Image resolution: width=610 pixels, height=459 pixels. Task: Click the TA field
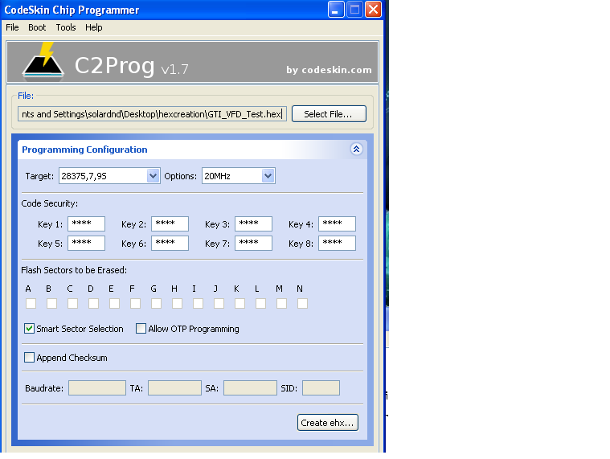pos(174,387)
